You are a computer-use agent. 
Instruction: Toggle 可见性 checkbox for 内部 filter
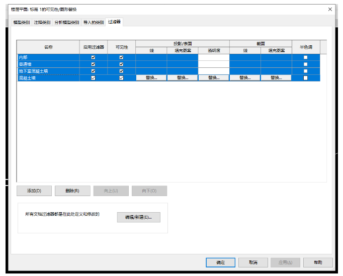coord(121,57)
